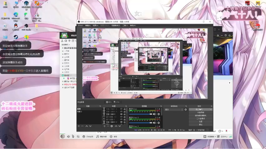
Task: Pop out the Controls dock panel
Action: (211, 106)
